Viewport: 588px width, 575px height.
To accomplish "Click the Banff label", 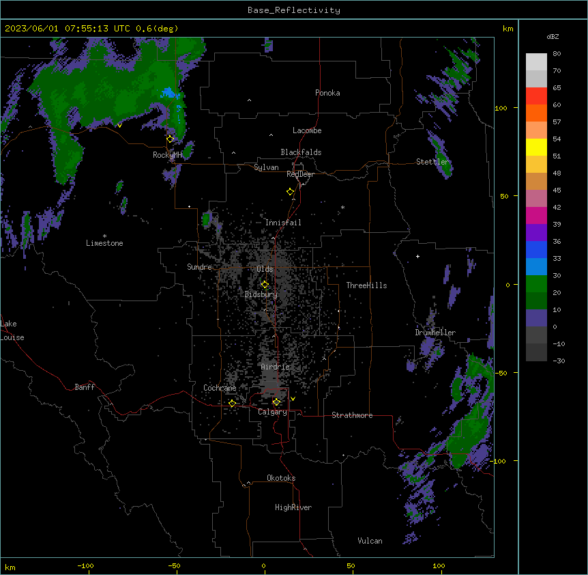I will coord(85,387).
